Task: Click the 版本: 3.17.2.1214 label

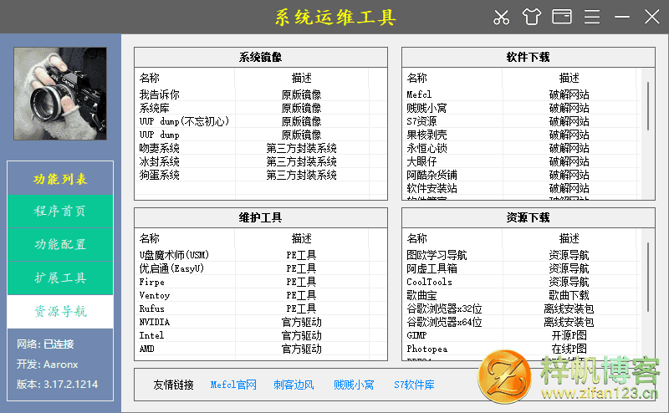Action: point(57,384)
